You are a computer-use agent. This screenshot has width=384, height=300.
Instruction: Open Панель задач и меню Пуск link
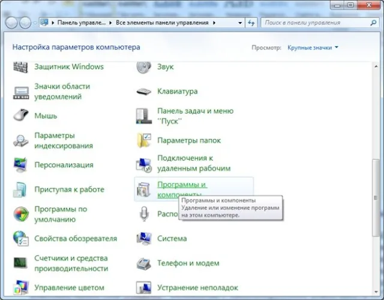pyautogui.click(x=196, y=116)
